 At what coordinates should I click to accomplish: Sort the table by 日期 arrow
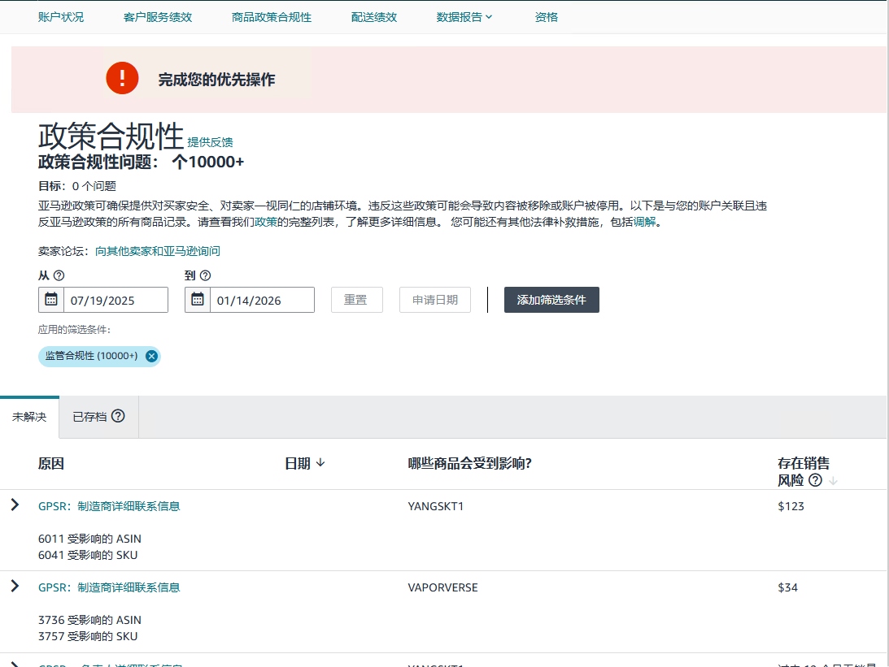[x=320, y=463]
